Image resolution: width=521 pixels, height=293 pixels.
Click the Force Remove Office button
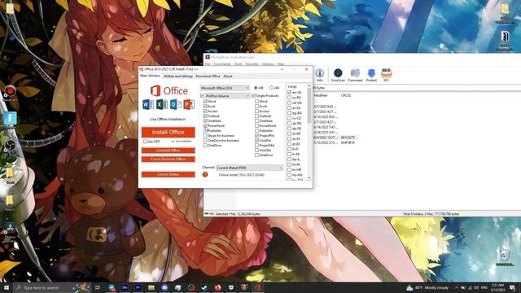tap(169, 160)
